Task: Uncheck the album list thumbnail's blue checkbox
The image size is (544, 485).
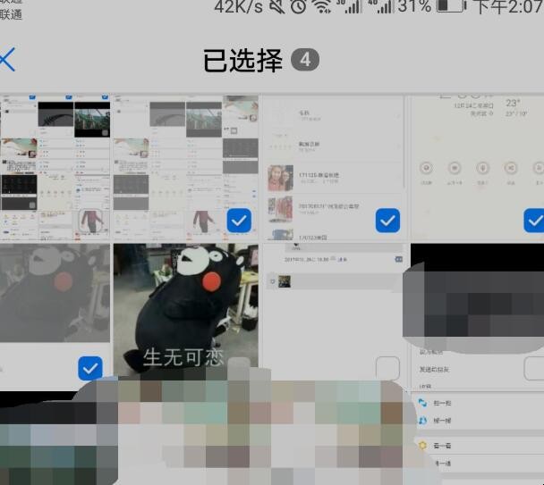Action: coord(387,221)
